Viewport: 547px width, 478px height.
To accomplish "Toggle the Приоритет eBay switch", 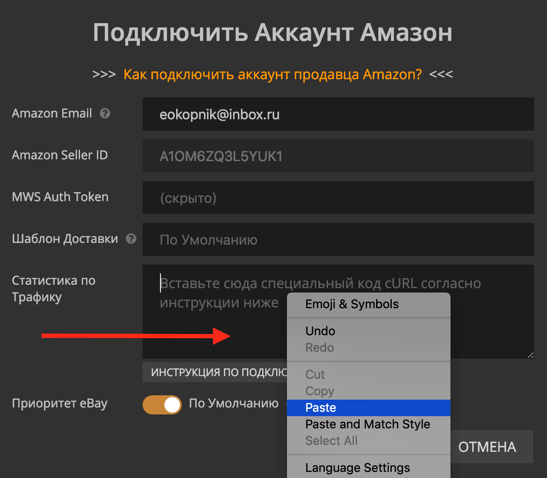I will [x=162, y=405].
